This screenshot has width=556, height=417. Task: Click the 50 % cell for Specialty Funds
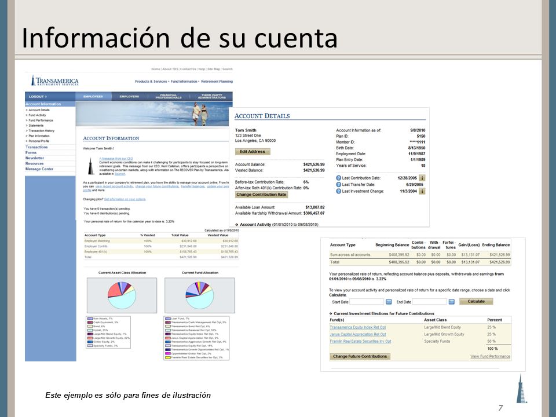(492, 341)
